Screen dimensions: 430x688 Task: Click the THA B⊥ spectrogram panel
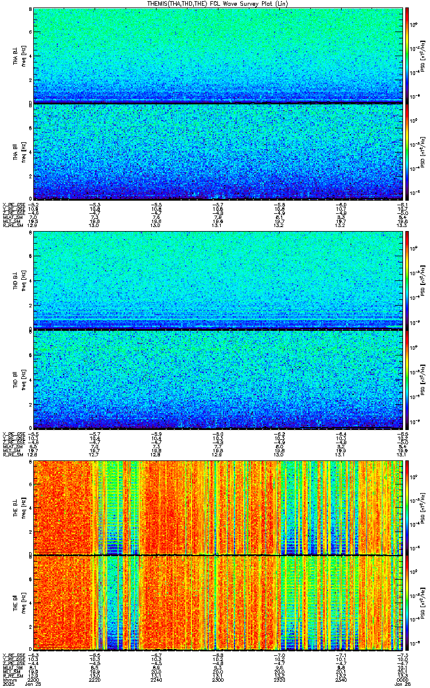(217, 55)
